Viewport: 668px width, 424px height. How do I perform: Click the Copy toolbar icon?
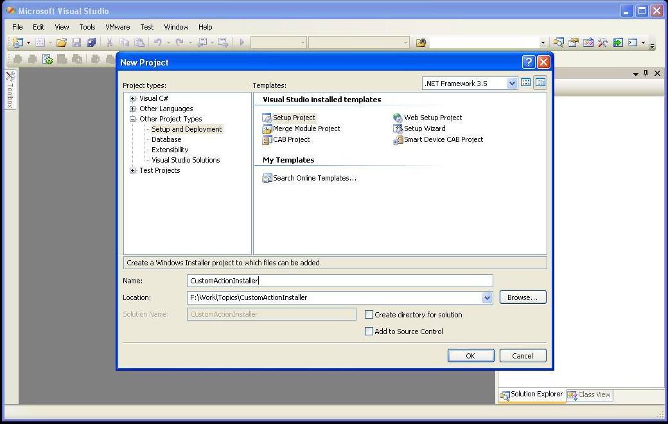pyautogui.click(x=125, y=42)
